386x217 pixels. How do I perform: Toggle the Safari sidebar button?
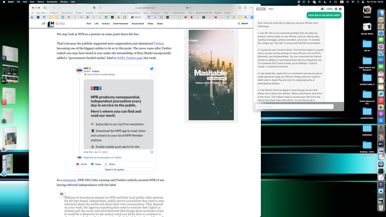(x=45, y=8)
